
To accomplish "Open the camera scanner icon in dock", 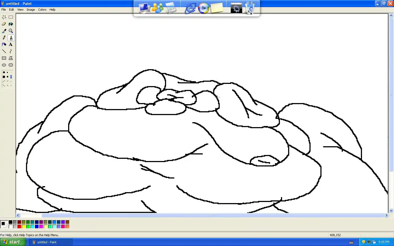I will 171,8.
